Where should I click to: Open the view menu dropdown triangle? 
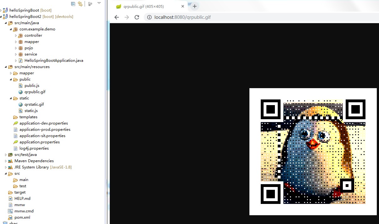[99, 3]
